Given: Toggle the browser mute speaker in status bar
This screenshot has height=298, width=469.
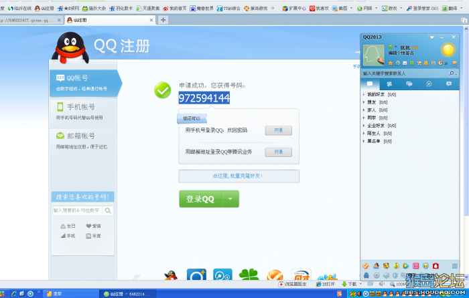Looking at the screenshot, I should pos(382,284).
